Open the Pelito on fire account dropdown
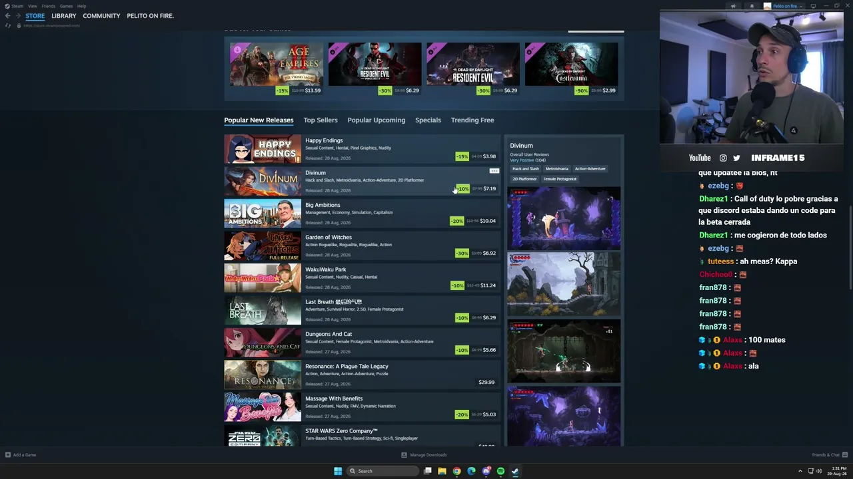853x479 pixels. [784, 6]
